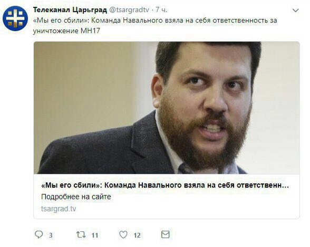Open the bearded man preview photo
This screenshot has height=247, width=310.
tap(167, 108)
